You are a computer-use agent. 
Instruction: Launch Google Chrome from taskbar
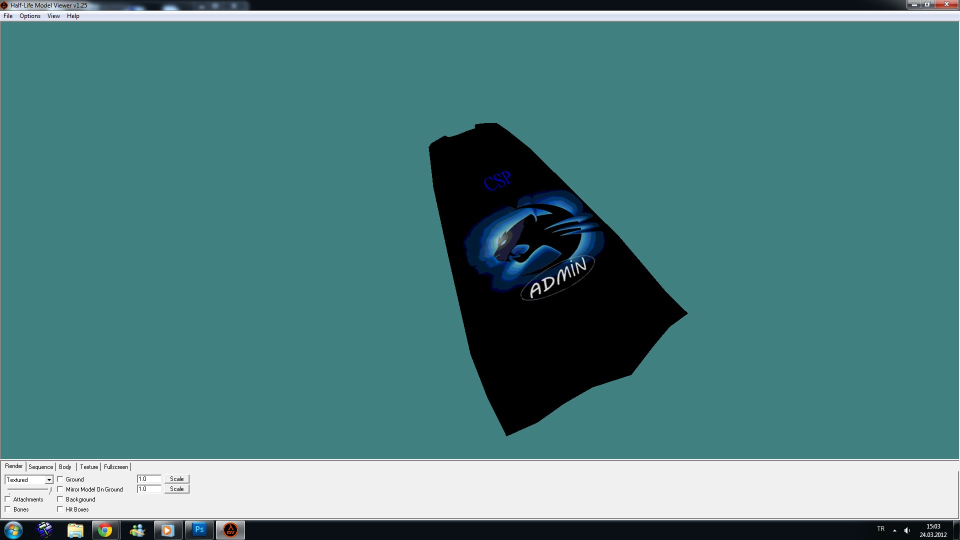105,530
